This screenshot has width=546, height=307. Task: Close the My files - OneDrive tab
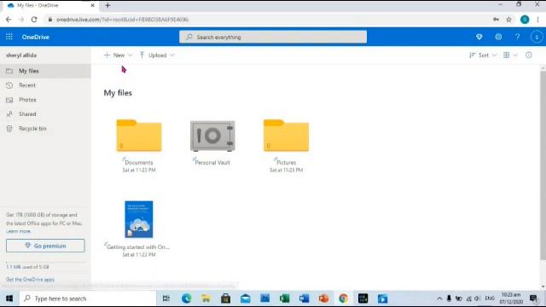(x=93, y=5)
